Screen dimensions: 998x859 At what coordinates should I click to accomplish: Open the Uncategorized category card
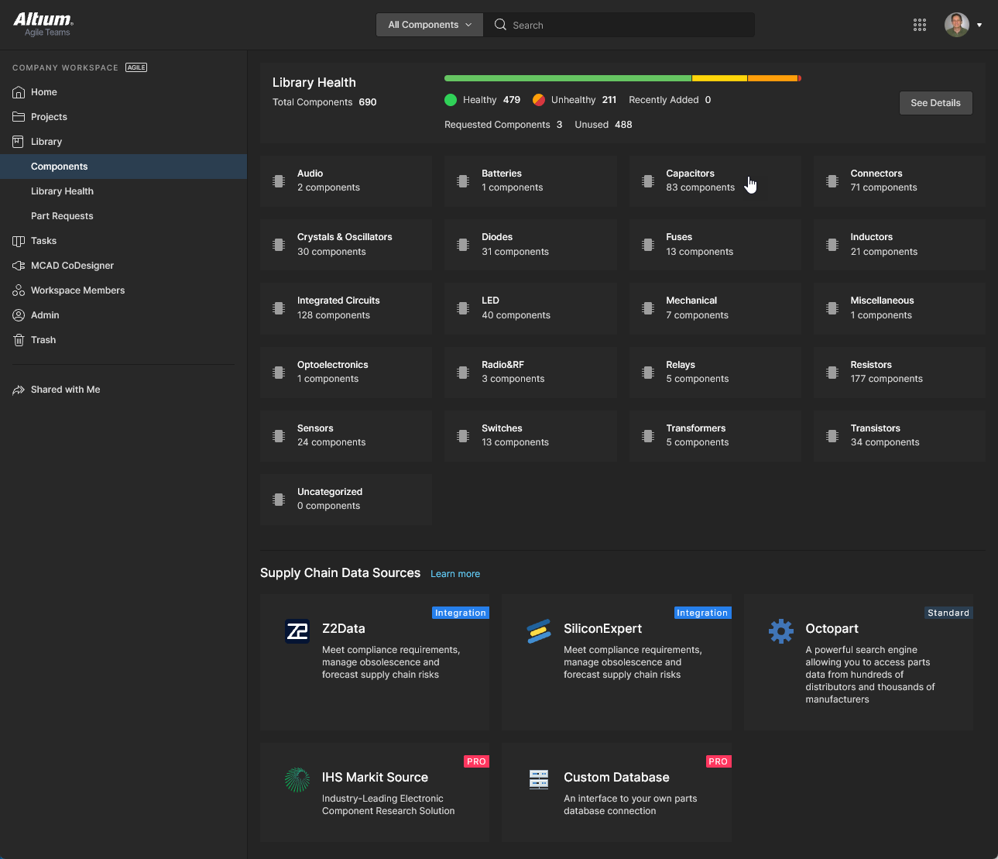pyautogui.click(x=346, y=500)
